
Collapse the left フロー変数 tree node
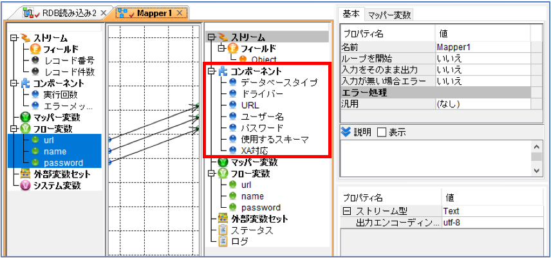(x=14, y=129)
